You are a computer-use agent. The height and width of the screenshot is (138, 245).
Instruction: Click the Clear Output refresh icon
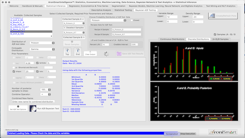pos(90,52)
